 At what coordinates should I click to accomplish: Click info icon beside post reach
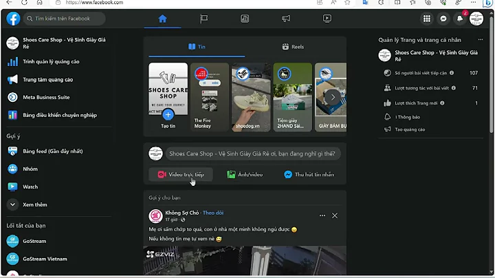click(x=452, y=73)
